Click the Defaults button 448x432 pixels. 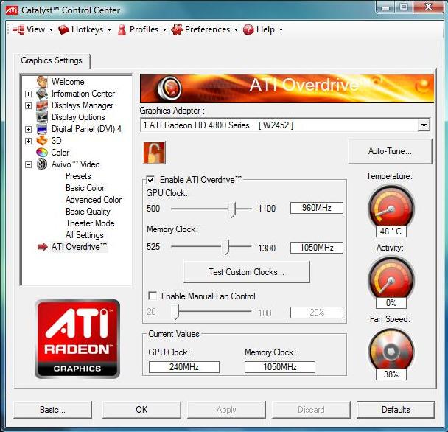(396, 410)
